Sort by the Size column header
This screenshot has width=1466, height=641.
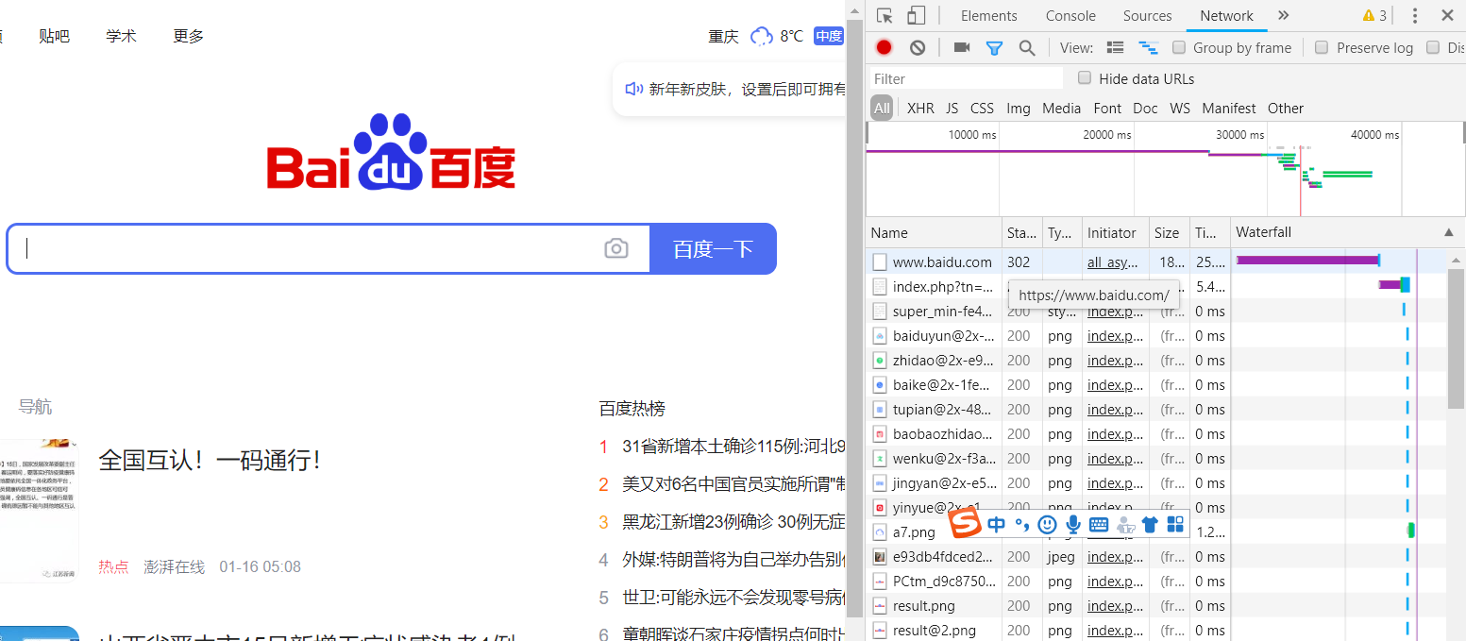pos(1170,232)
